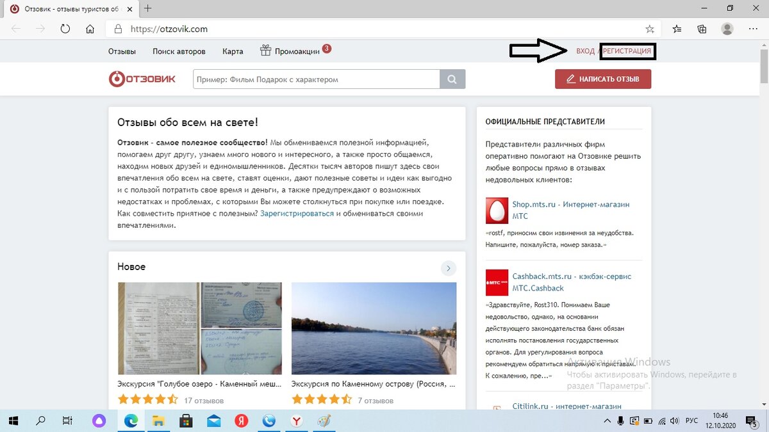Click the padlock site info icon
This screenshot has height=432, width=769.
(118, 29)
